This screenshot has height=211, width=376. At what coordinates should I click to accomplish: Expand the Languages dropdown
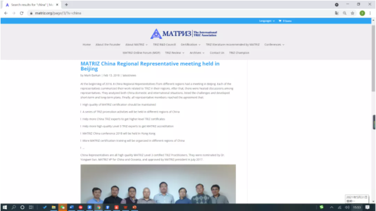(x=267, y=21)
